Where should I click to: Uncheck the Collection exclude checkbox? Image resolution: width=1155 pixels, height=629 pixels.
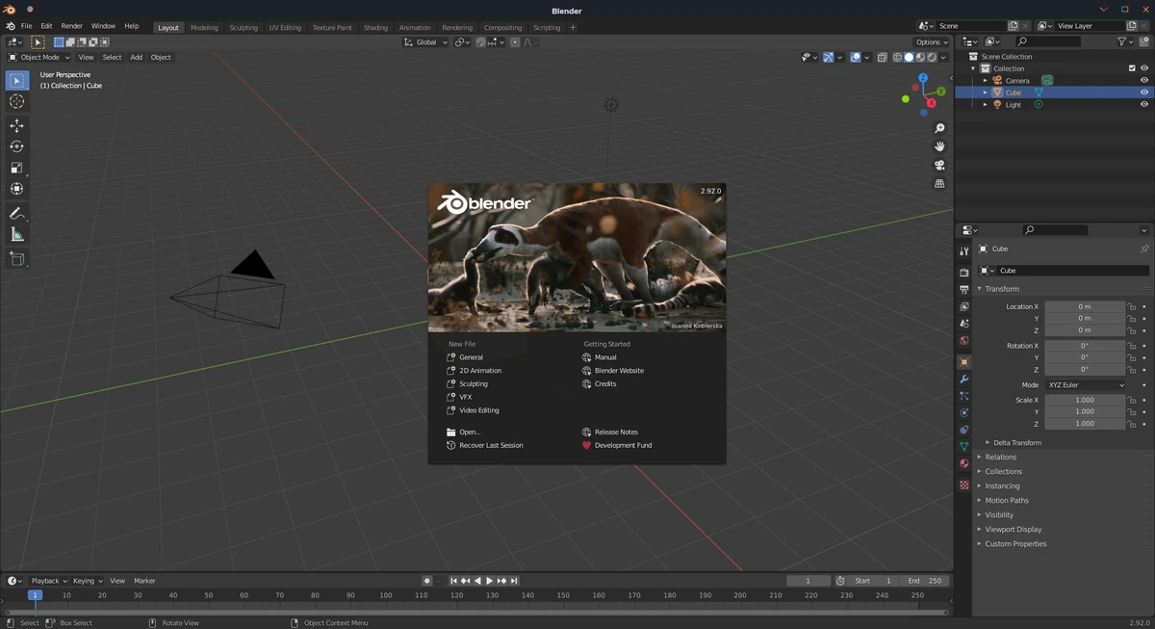pos(1132,68)
